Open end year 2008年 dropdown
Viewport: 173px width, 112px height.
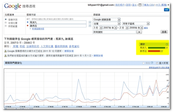tap(136, 28)
